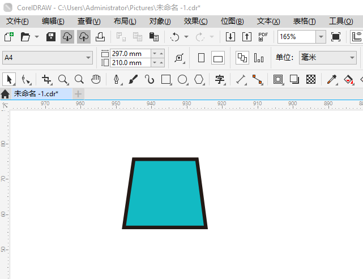Select the Text tool 字
The image size is (363, 279).
220,80
